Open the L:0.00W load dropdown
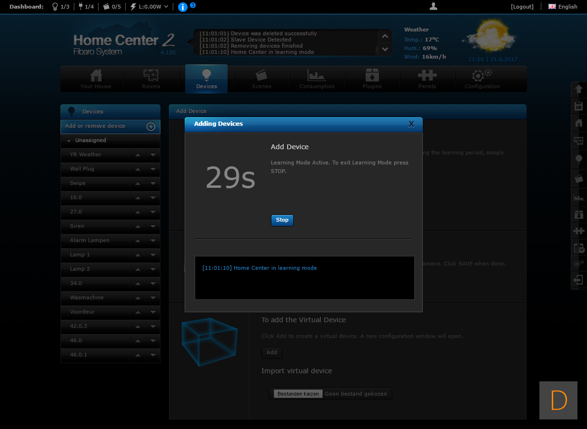Screen dimensions: 587x429 (x=149, y=7)
